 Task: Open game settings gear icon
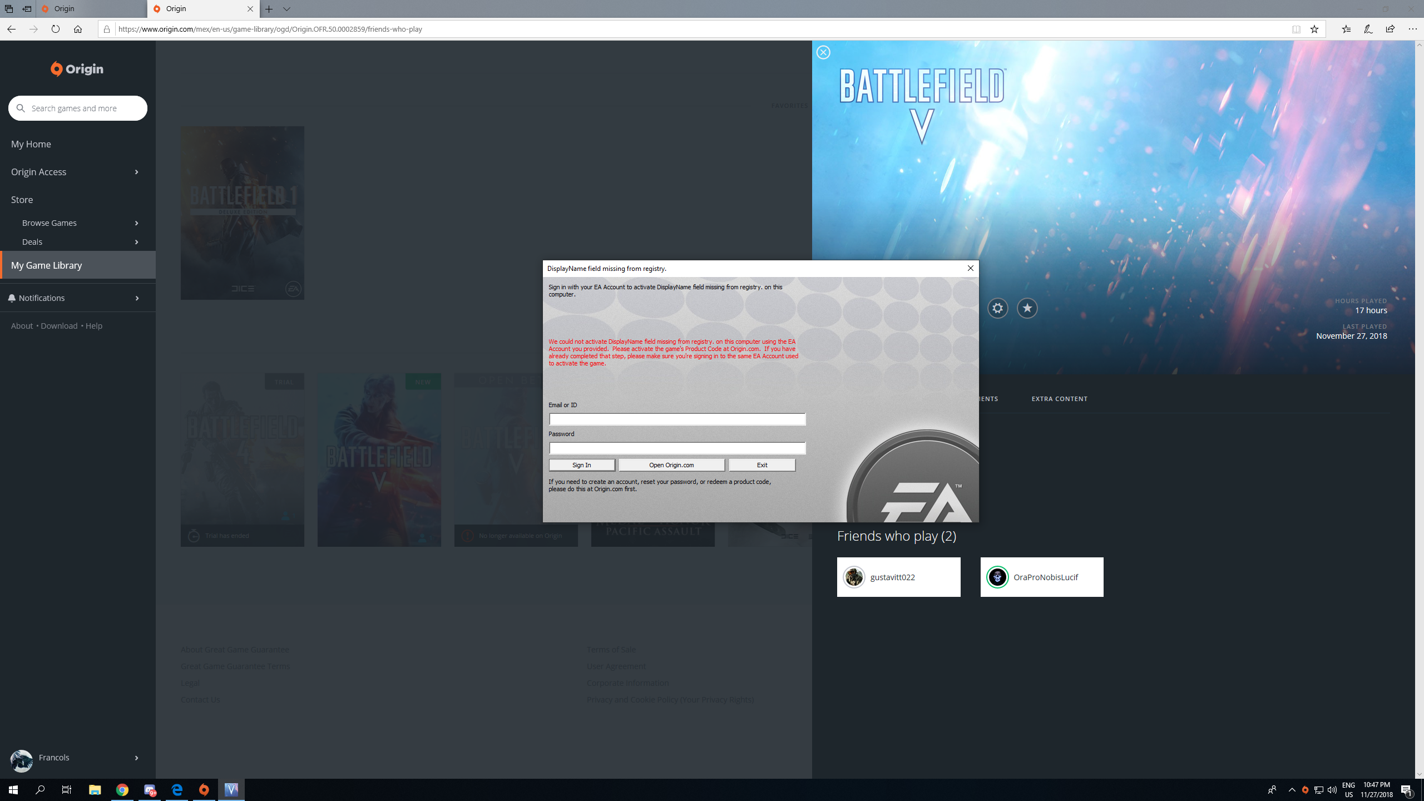click(x=997, y=308)
